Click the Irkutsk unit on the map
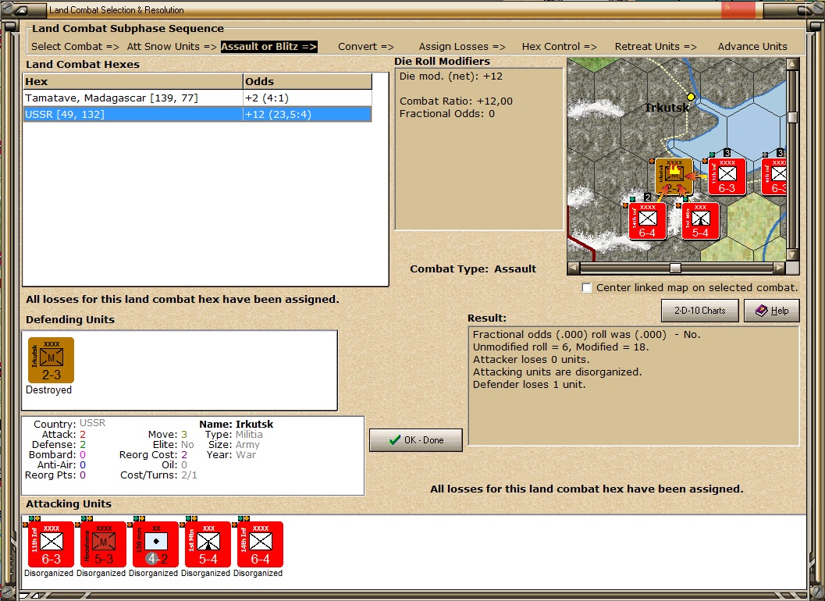 (674, 177)
